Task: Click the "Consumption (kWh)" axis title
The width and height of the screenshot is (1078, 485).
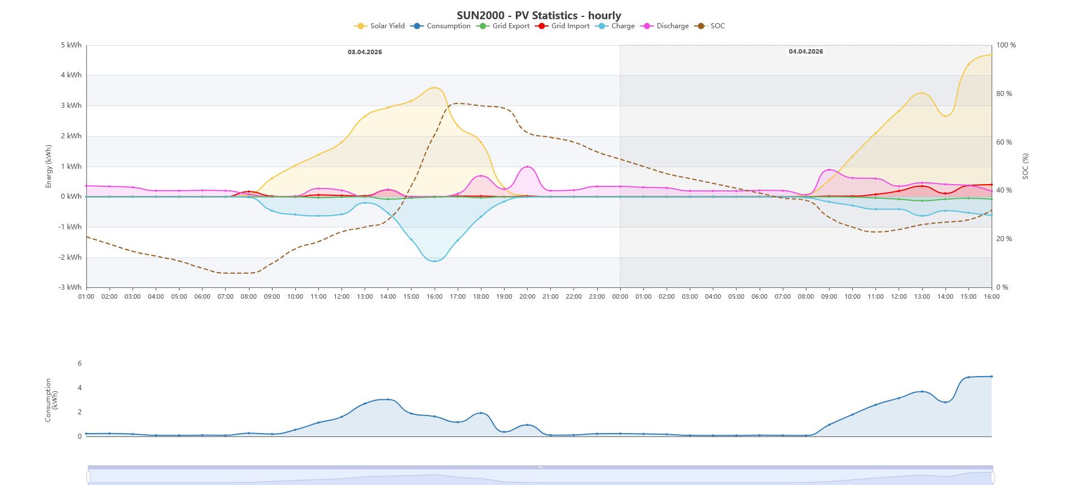Action: point(51,400)
